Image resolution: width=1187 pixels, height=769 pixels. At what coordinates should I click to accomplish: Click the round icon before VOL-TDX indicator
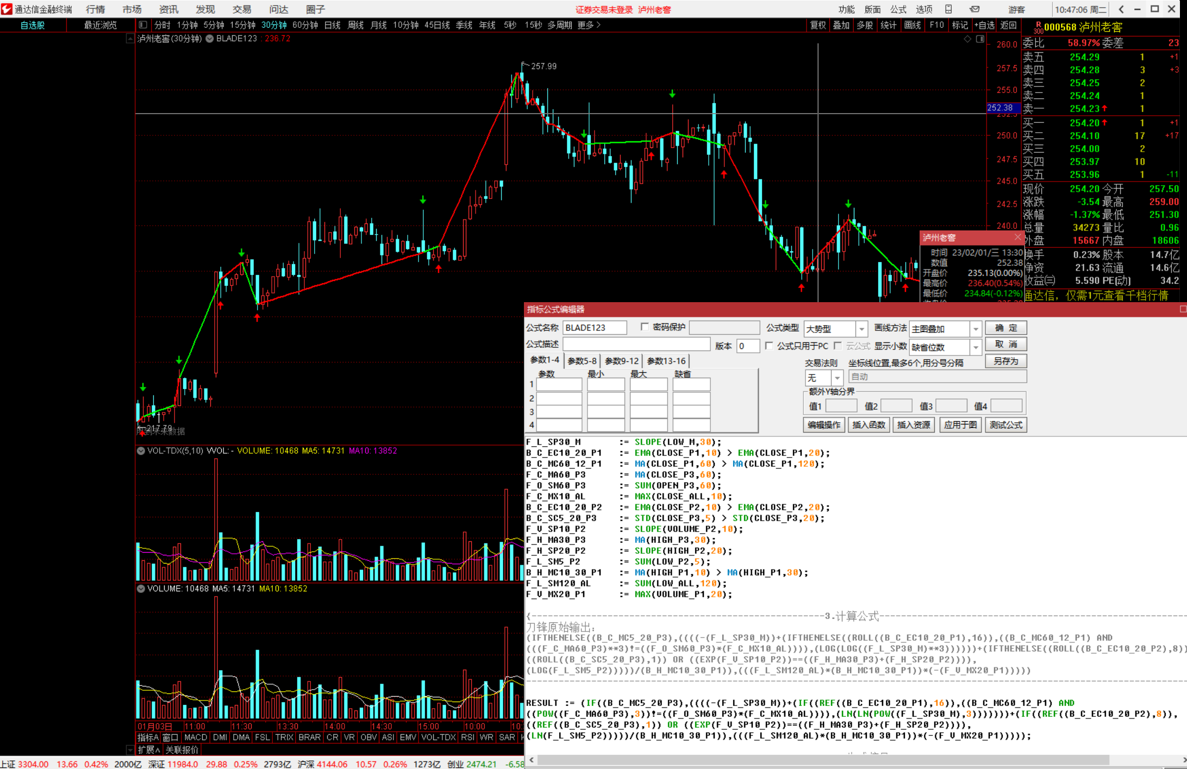coord(141,451)
